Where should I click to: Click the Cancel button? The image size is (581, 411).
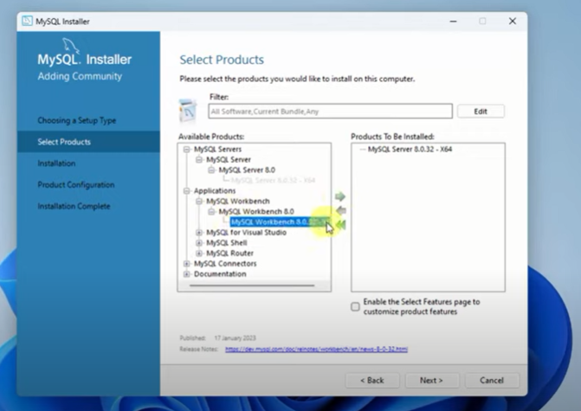click(492, 380)
